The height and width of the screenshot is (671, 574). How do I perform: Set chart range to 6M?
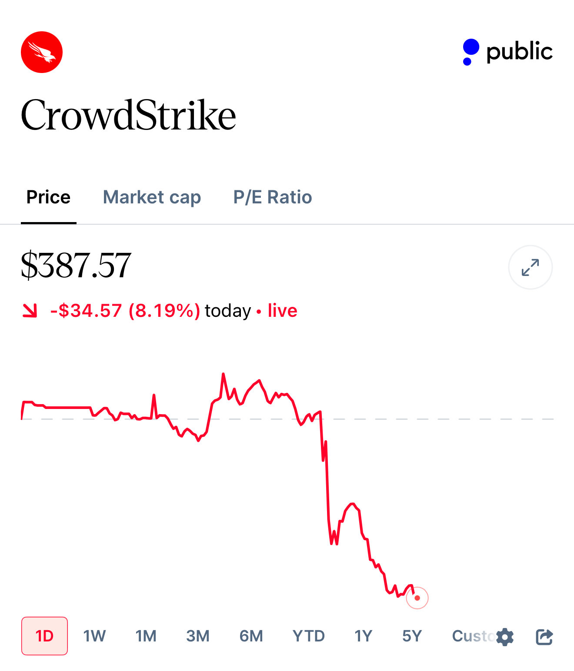point(251,636)
